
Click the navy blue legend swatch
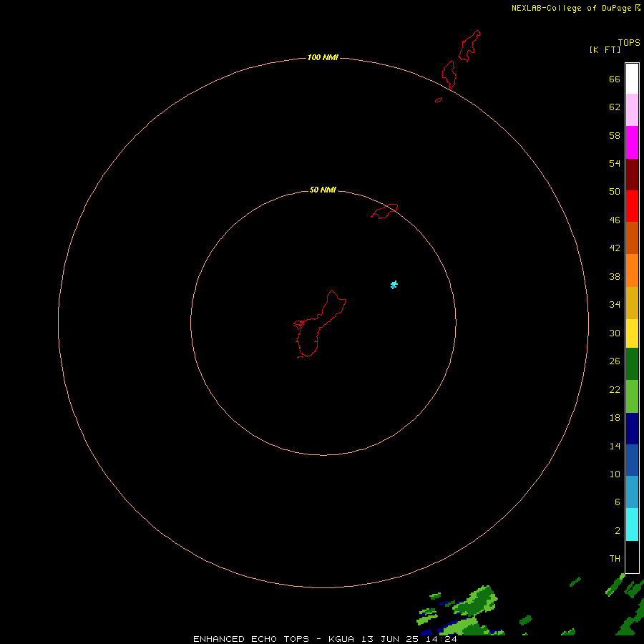tap(632, 429)
